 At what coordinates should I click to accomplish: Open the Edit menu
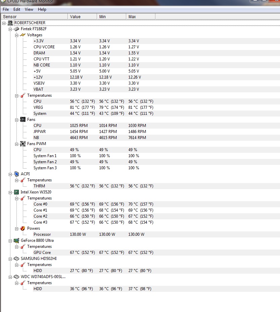click(17, 9)
